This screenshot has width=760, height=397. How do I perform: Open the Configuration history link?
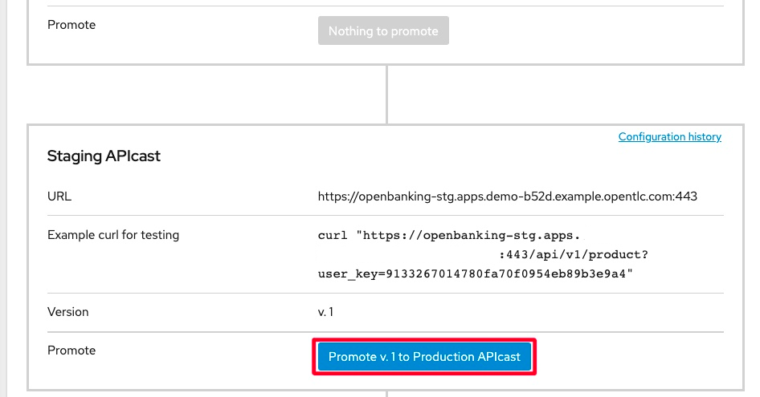click(669, 137)
